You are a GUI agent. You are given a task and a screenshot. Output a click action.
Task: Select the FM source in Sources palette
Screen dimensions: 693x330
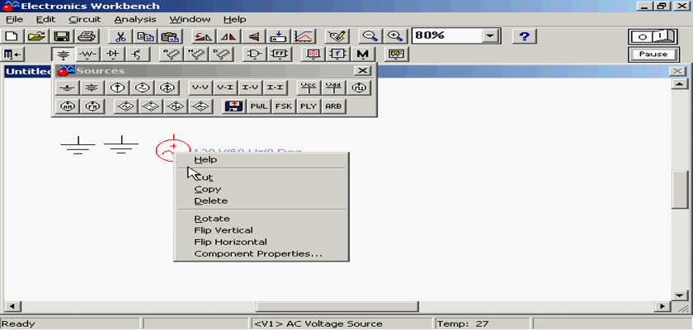[x=92, y=106]
